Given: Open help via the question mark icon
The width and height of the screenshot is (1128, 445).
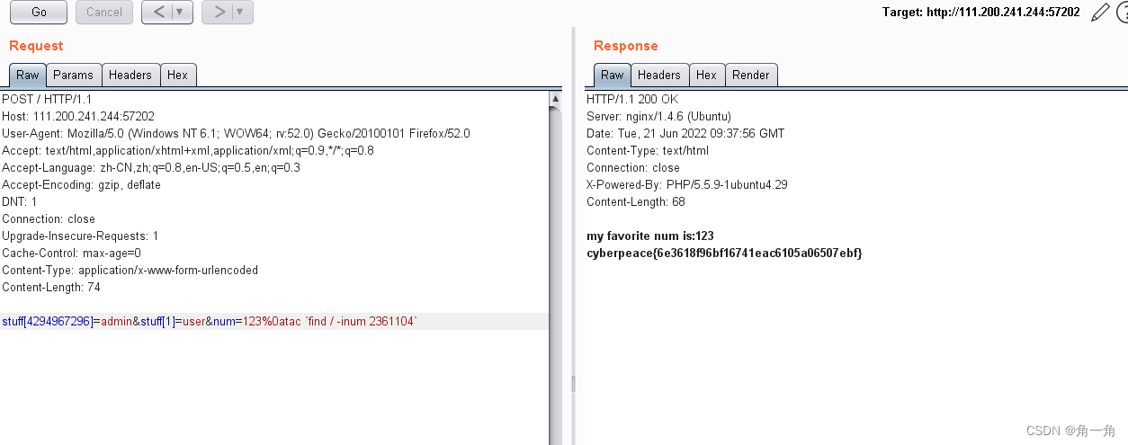Looking at the screenshot, I should tap(1122, 13).
